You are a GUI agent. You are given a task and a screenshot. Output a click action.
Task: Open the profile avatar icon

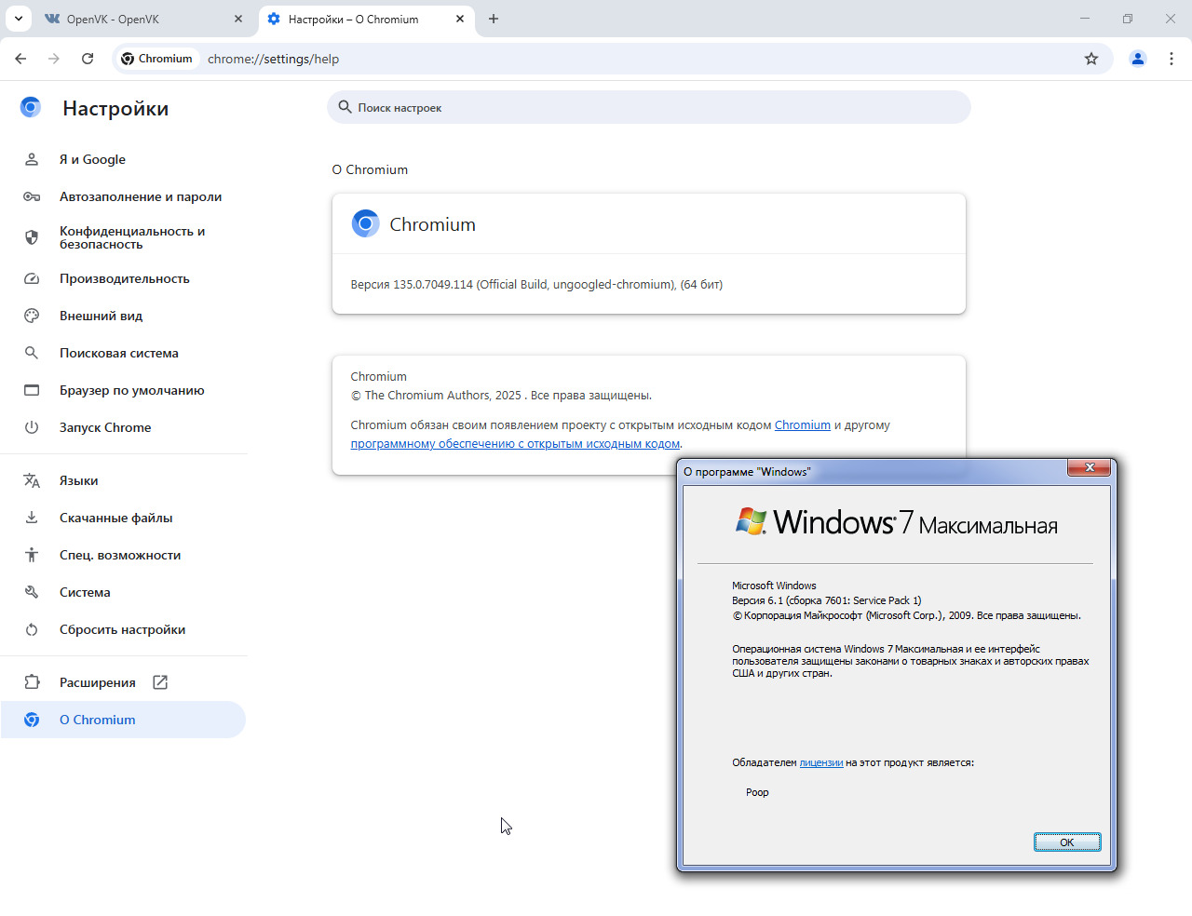tap(1138, 59)
